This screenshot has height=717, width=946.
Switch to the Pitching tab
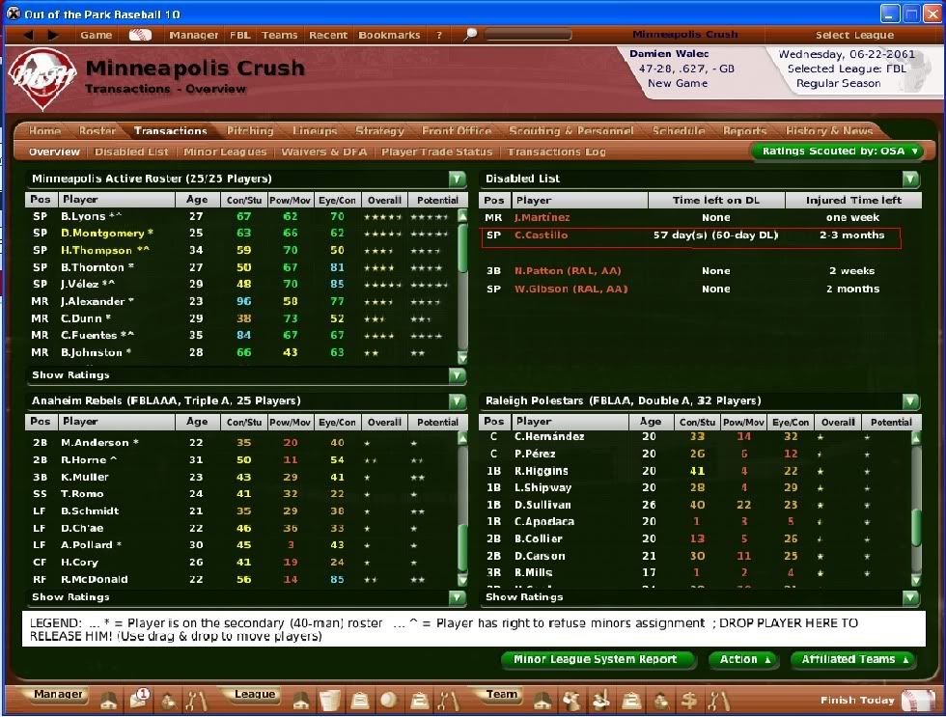[250, 131]
